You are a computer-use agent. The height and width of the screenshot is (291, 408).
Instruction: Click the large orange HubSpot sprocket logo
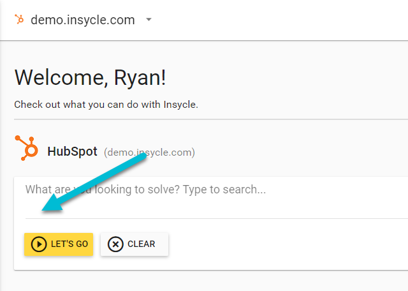tap(26, 148)
